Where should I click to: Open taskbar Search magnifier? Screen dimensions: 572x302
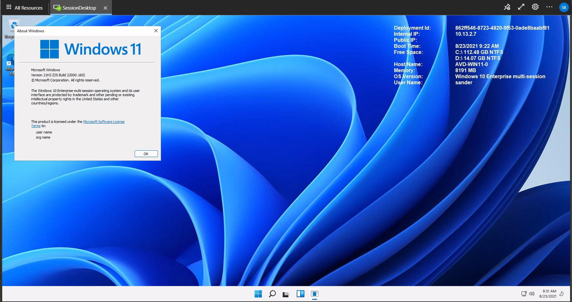(x=272, y=294)
